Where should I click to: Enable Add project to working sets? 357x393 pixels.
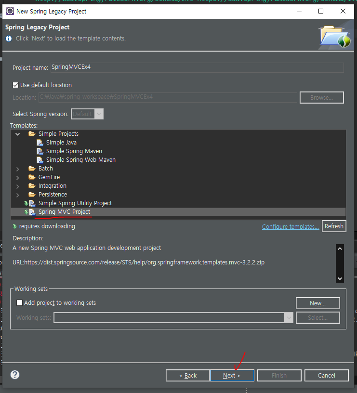tap(19, 303)
